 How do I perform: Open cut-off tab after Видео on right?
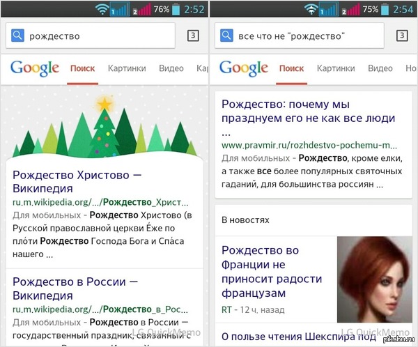pyautogui.click(x=411, y=68)
